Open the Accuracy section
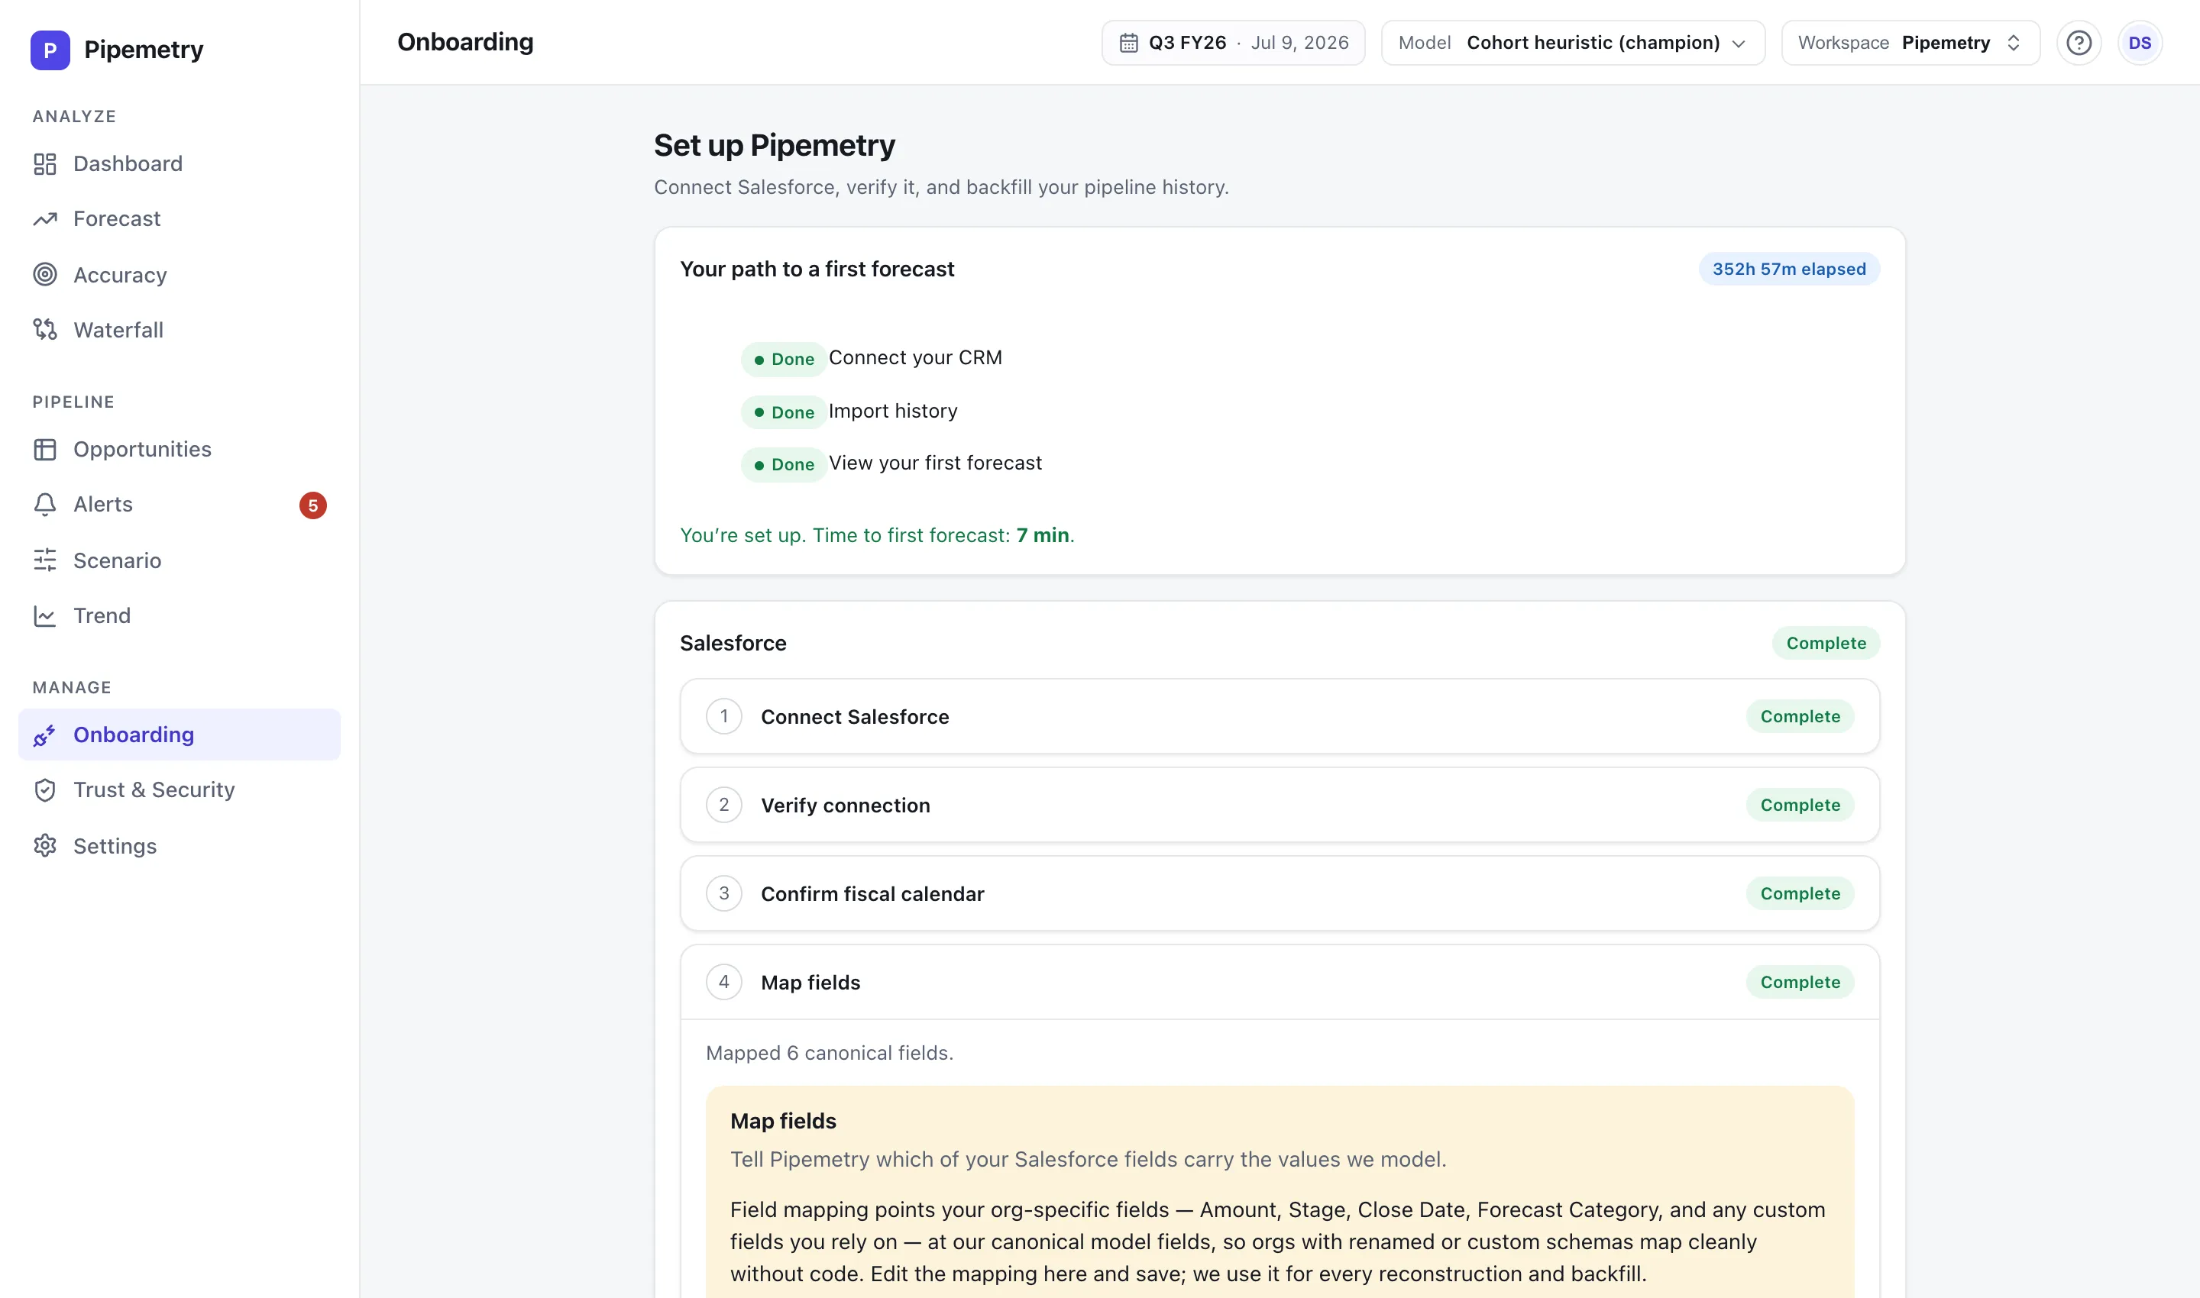 pos(179,275)
